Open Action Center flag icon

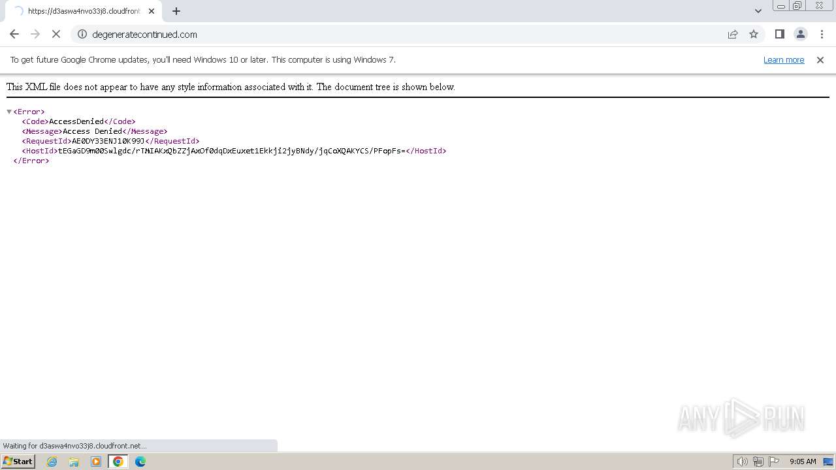774,462
